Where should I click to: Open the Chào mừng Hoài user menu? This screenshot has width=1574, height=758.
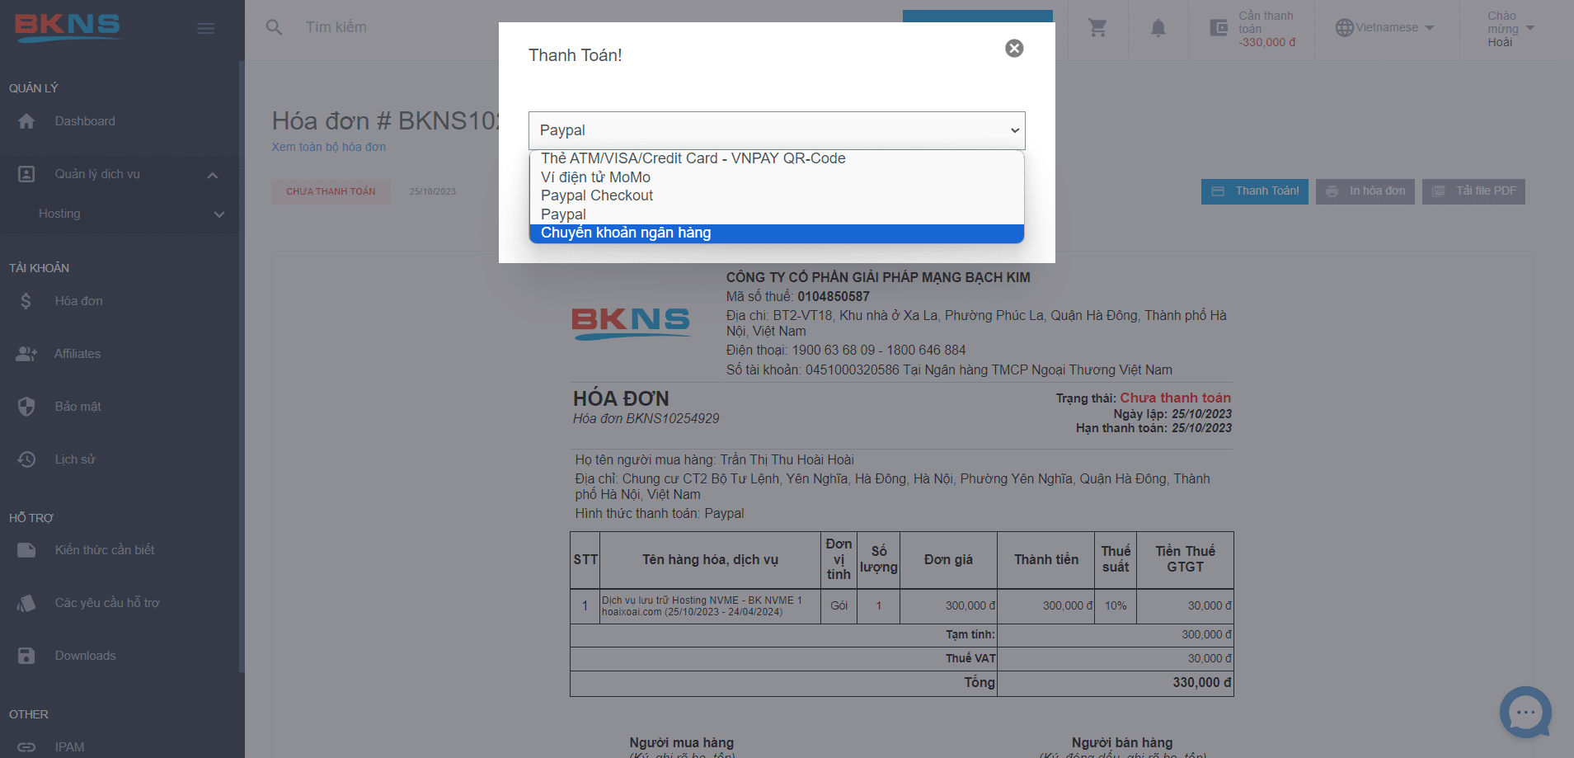(x=1511, y=29)
